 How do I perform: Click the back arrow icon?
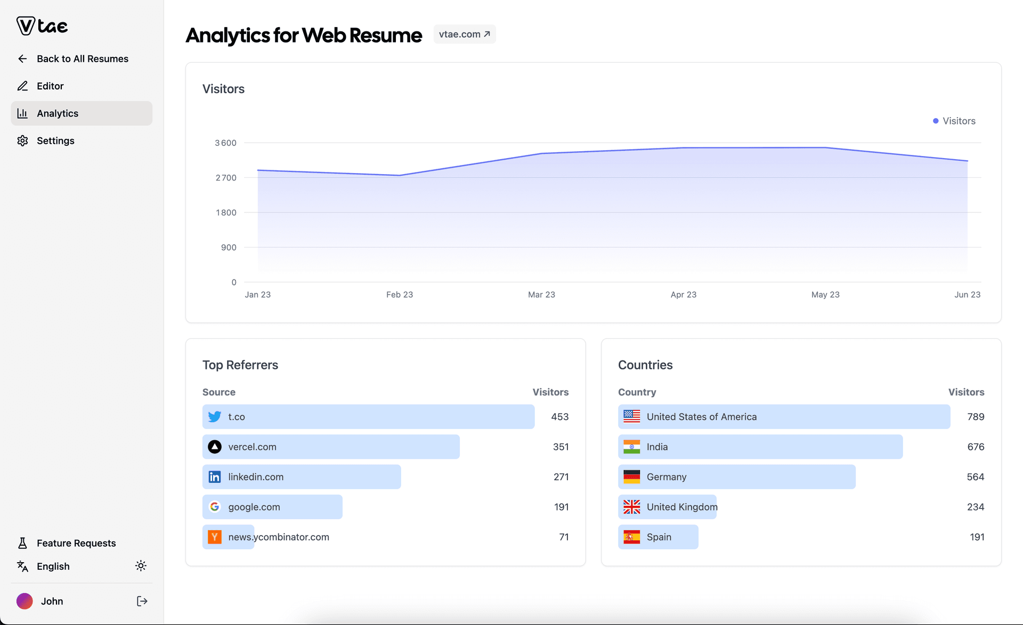click(x=23, y=59)
